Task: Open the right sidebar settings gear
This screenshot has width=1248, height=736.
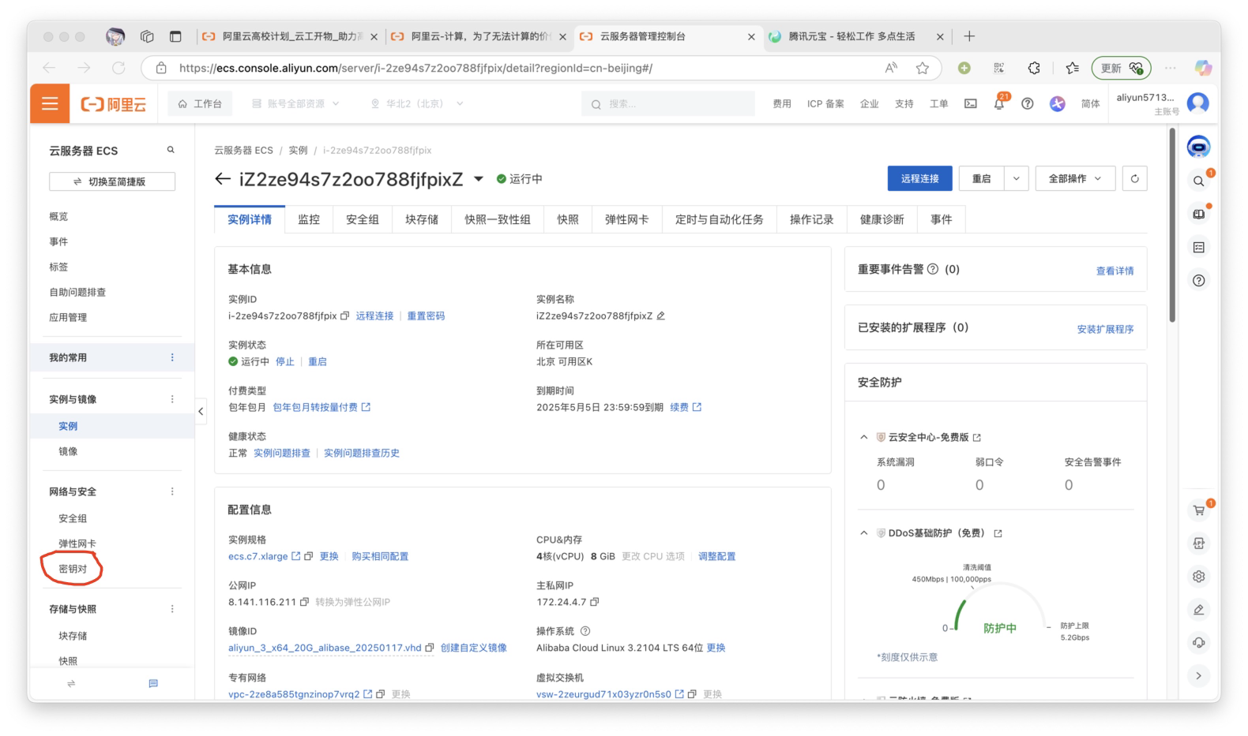Action: click(1198, 576)
